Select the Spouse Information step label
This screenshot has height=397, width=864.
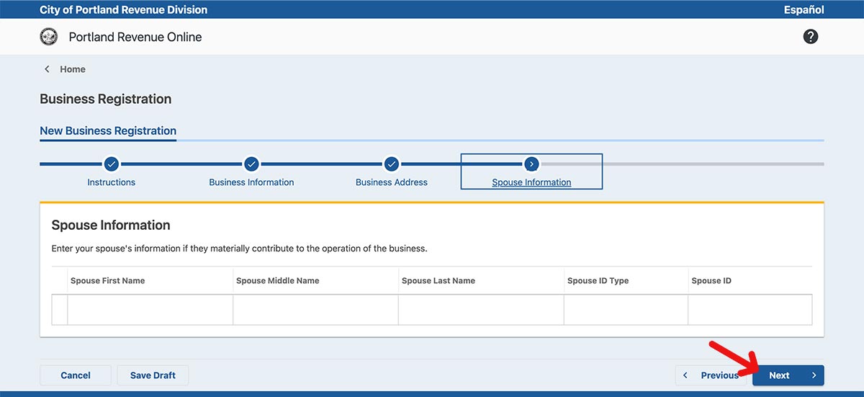531,182
